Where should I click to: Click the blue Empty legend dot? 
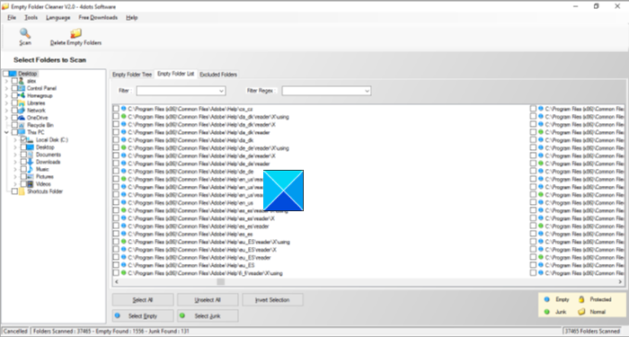coord(546,299)
